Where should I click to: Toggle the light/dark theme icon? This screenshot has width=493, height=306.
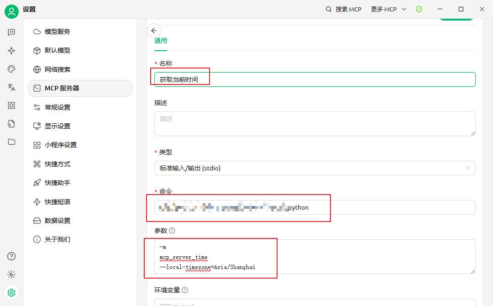pos(11,274)
